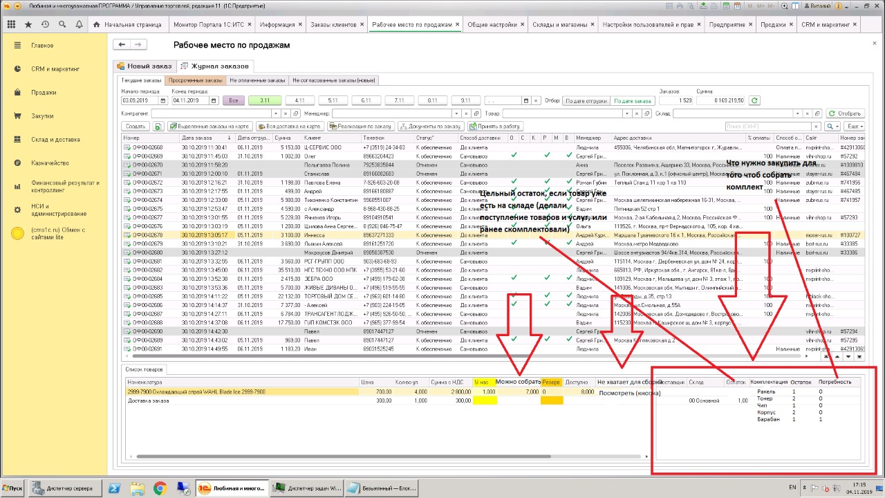Open notifications bell icon
The width and height of the screenshot is (885, 498).
pyautogui.click(x=79, y=24)
